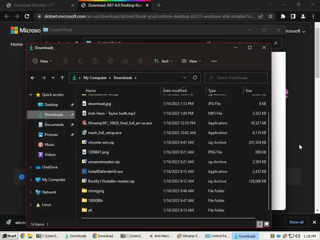Viewport: 320px width, 240px height.
Task: Switch to Control Panel taskbar button
Action: (x=217, y=236)
